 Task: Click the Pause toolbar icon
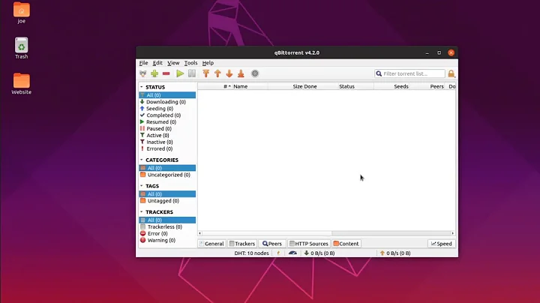pyautogui.click(x=192, y=73)
